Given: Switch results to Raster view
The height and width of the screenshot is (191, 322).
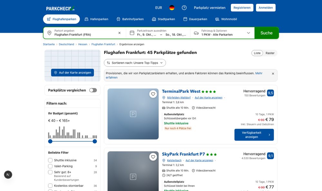Looking at the screenshot, I should [x=270, y=53].
